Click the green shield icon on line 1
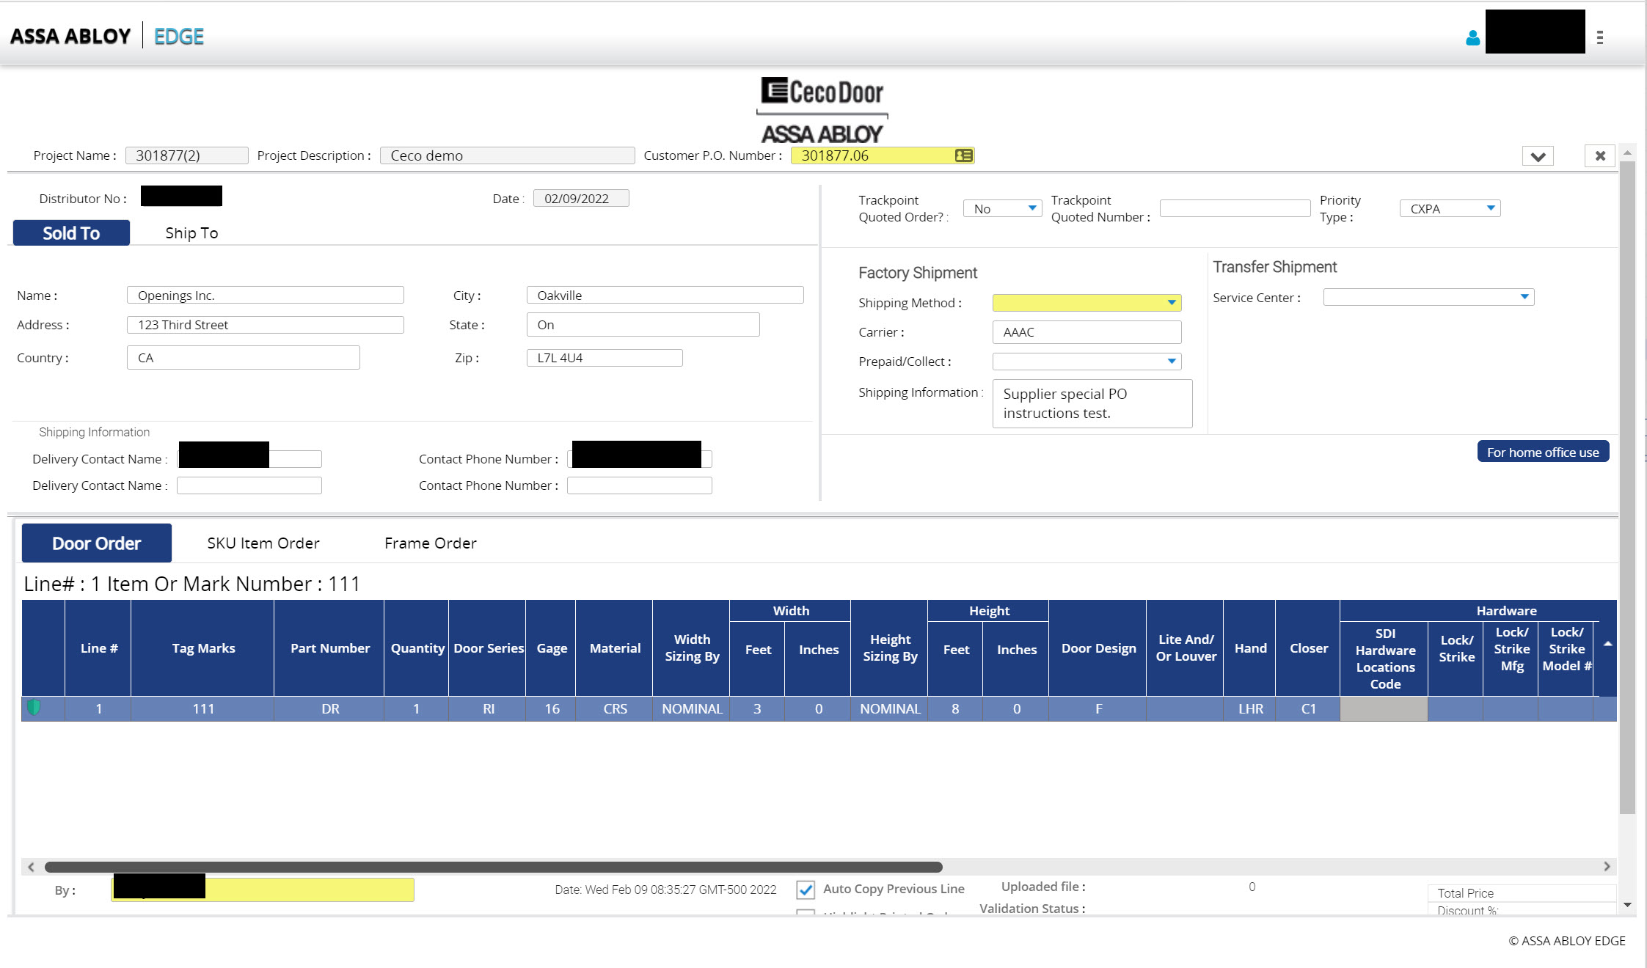Image resolution: width=1647 pixels, height=968 pixels. [34, 708]
